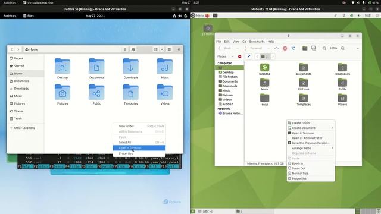Go back in Fedora Files navigation

point(12,49)
